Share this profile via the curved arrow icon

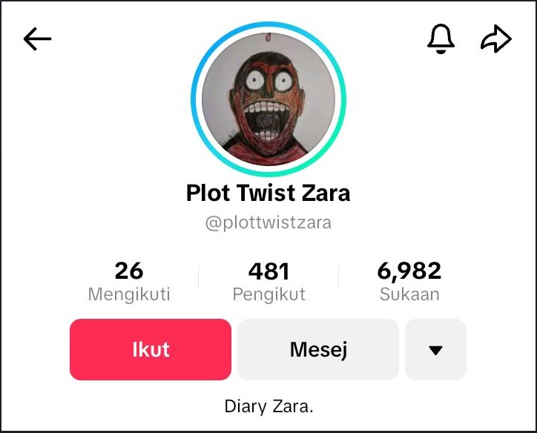tap(496, 39)
